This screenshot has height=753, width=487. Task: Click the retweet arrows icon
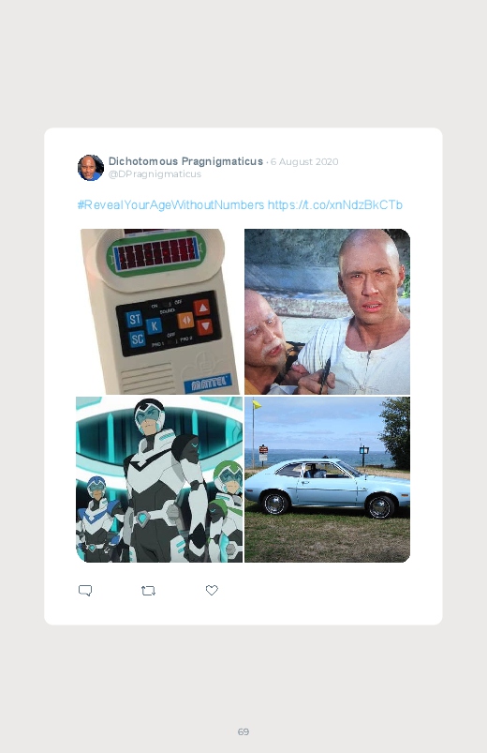coord(148,590)
